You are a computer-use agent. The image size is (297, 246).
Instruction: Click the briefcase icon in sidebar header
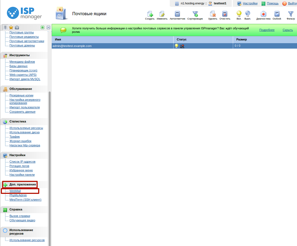coord(17,27)
